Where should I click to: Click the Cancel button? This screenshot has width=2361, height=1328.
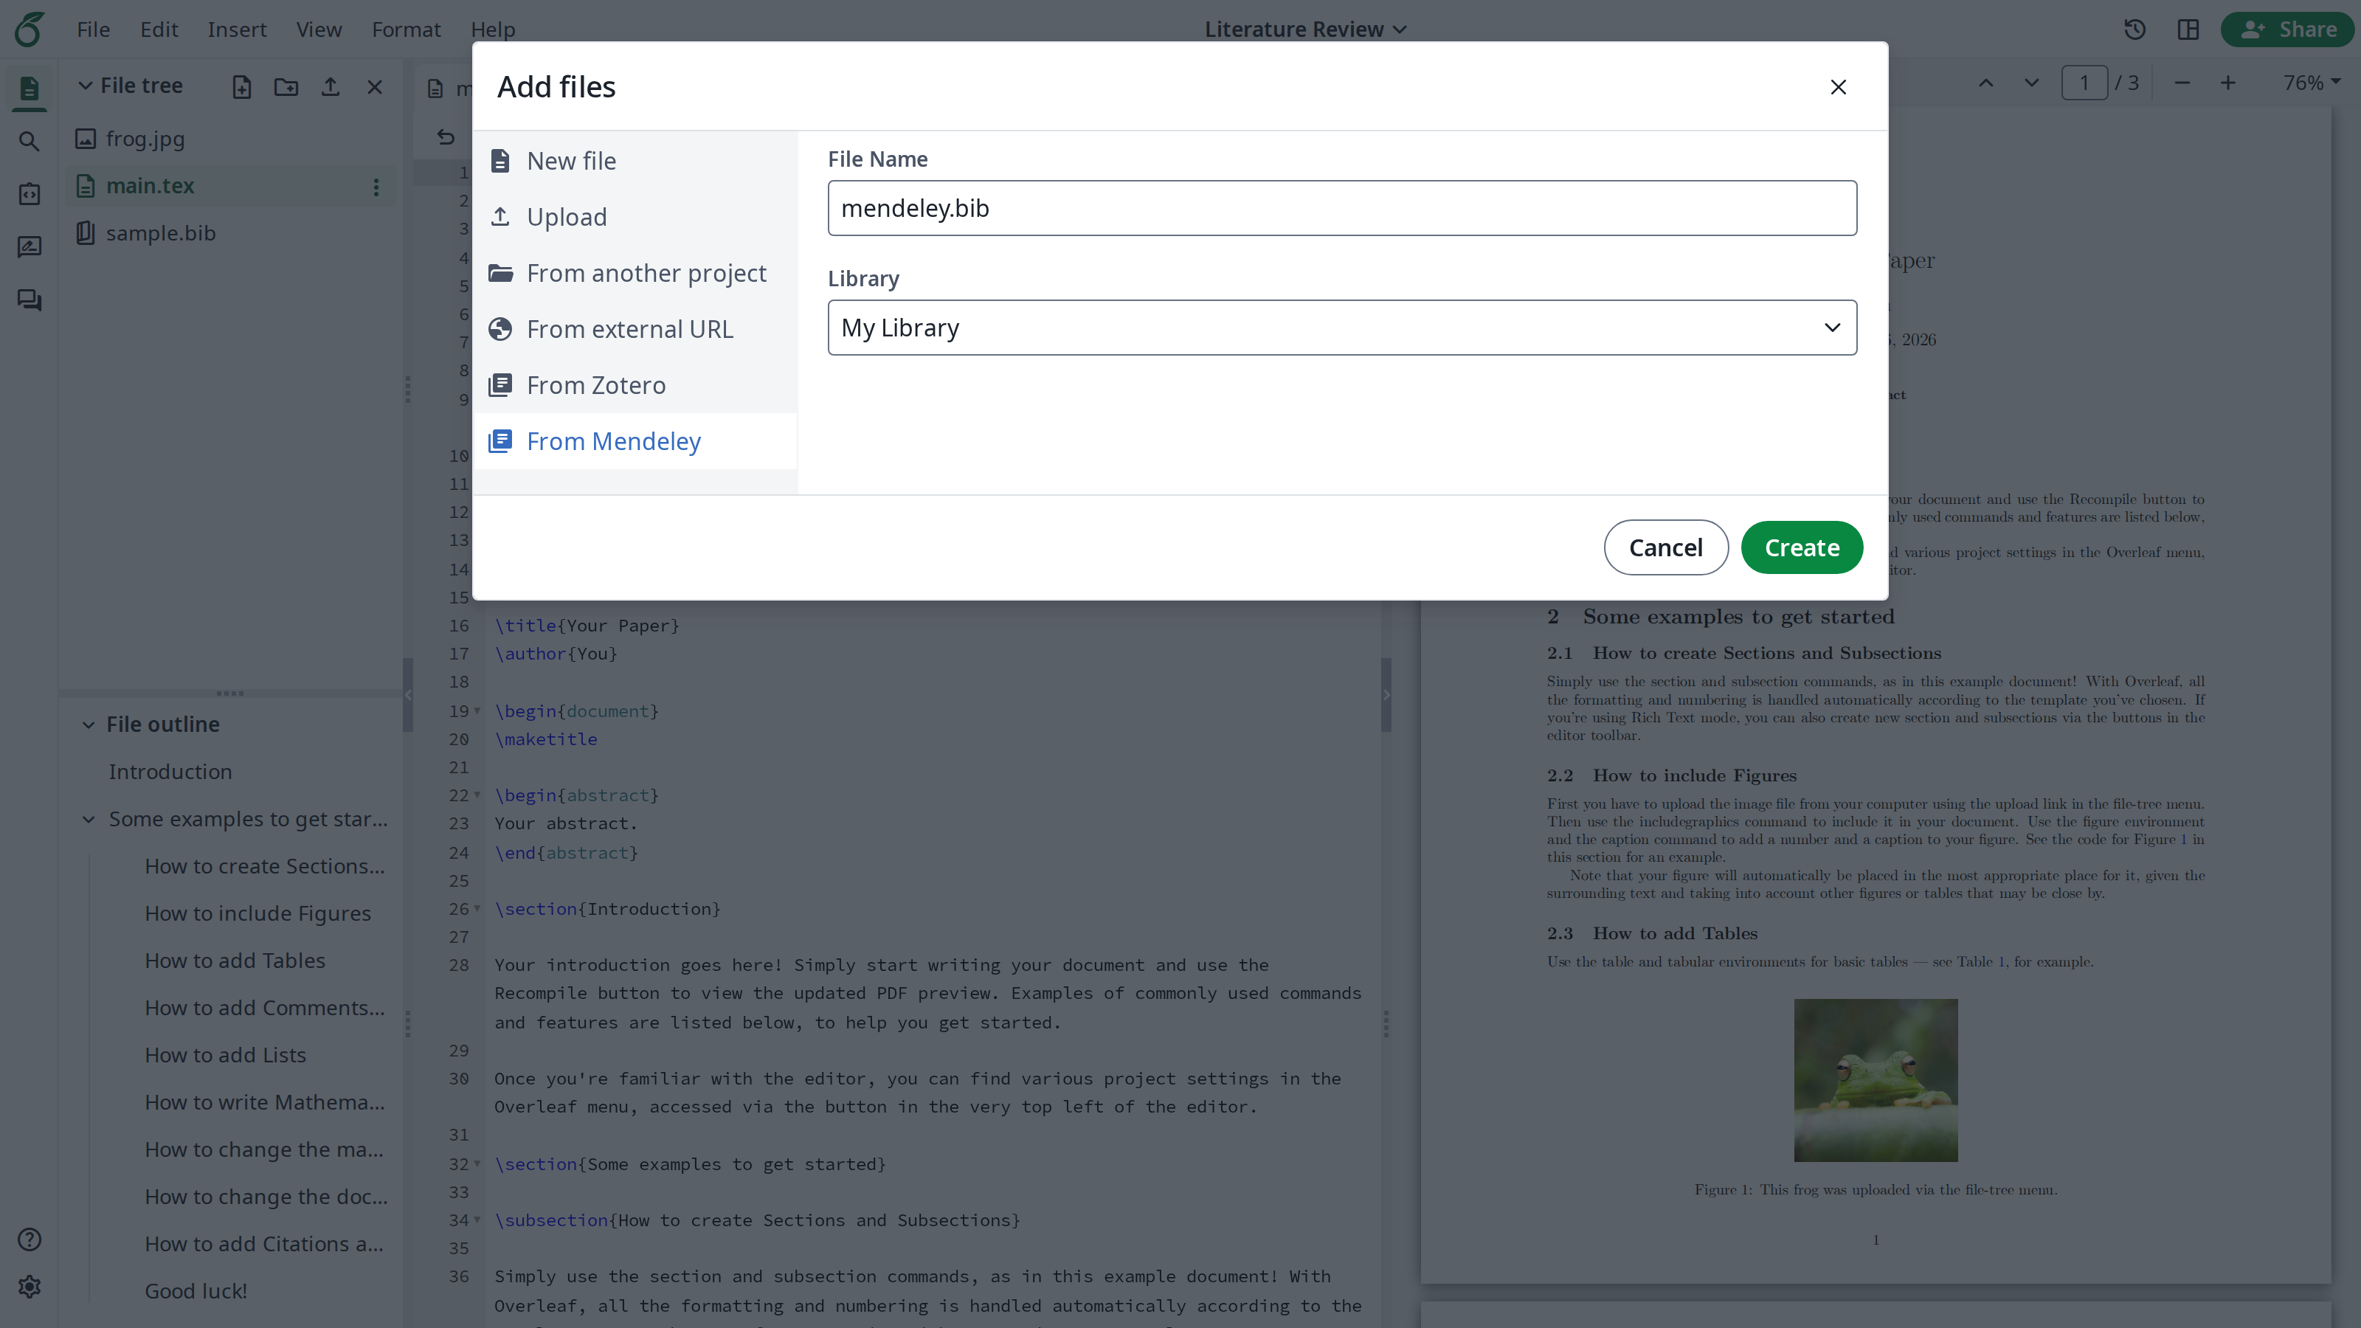pyautogui.click(x=1665, y=547)
